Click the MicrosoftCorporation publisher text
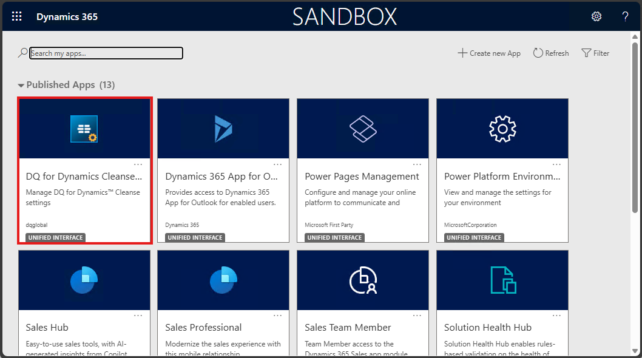The height and width of the screenshot is (358, 642). click(470, 225)
